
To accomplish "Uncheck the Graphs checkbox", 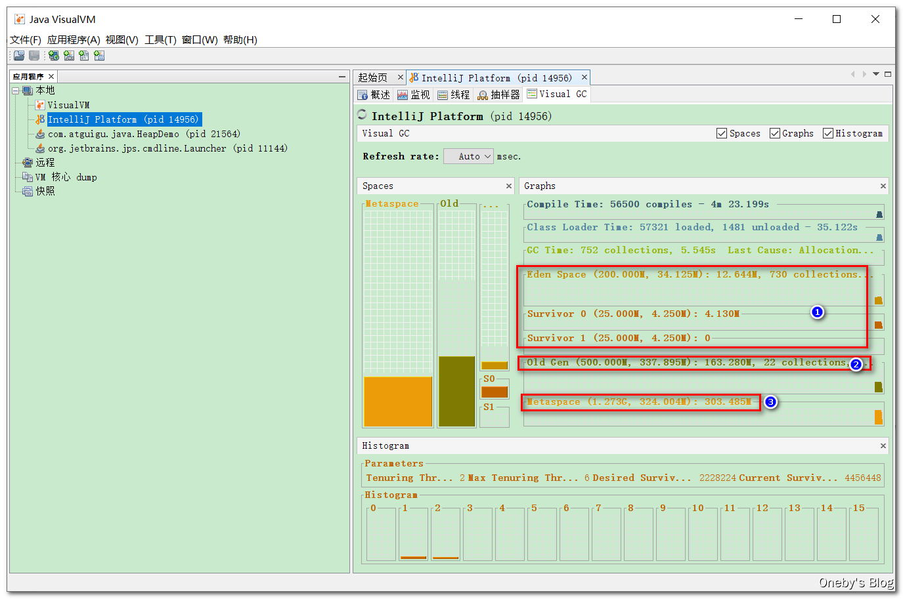I will point(775,133).
